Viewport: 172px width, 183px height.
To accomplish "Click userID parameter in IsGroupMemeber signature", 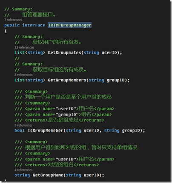I will coord(91,131).
